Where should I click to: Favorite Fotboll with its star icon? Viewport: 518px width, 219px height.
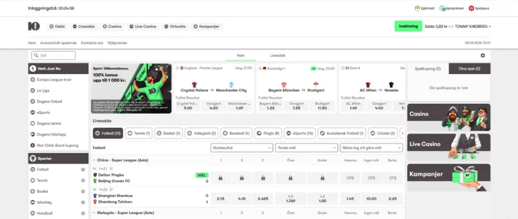(x=83, y=169)
